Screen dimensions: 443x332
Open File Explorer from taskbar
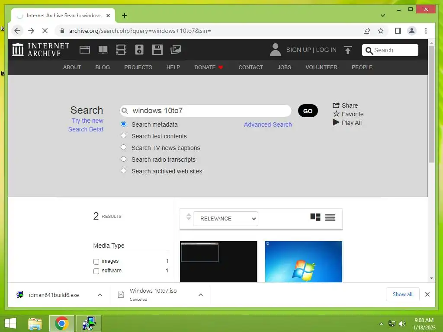coord(35,323)
